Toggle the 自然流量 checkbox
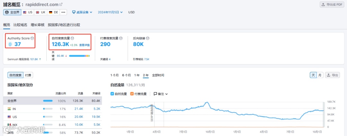Image resolution: width=347 pixels, height=136 pixels. click(x=112, y=94)
